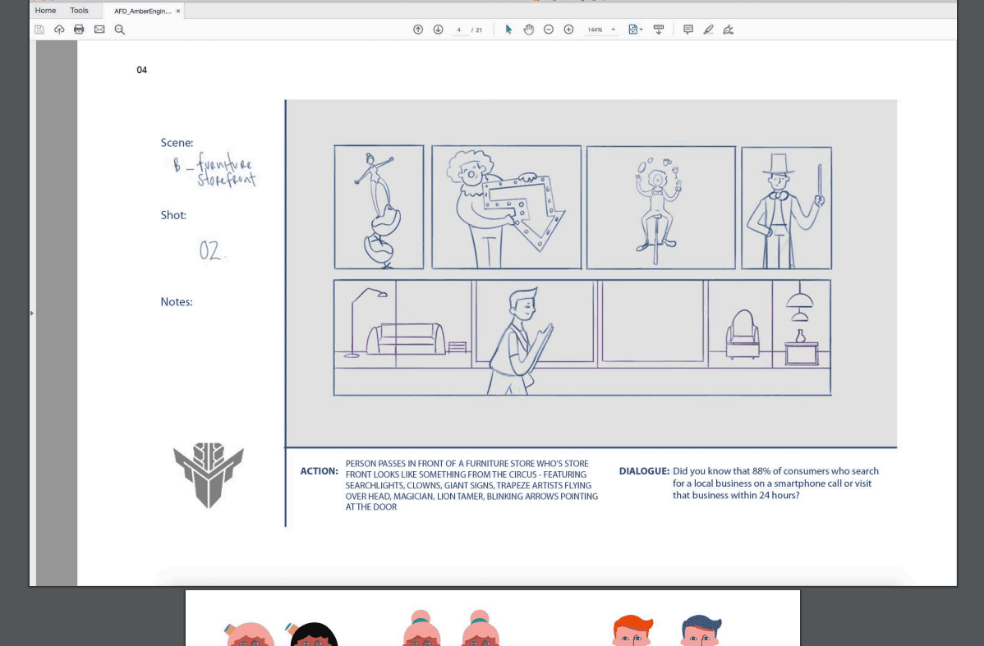984x646 pixels.
Task: Select the highlighter pen tool
Action: (708, 30)
